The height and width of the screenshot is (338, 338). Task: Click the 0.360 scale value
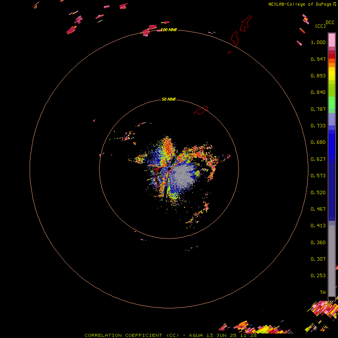click(318, 243)
